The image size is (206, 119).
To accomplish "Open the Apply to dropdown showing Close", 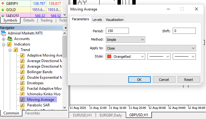I will [151, 48].
